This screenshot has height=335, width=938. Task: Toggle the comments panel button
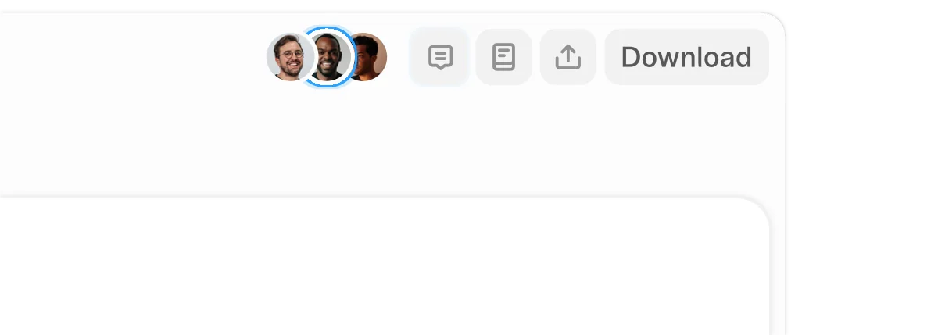[x=439, y=57]
